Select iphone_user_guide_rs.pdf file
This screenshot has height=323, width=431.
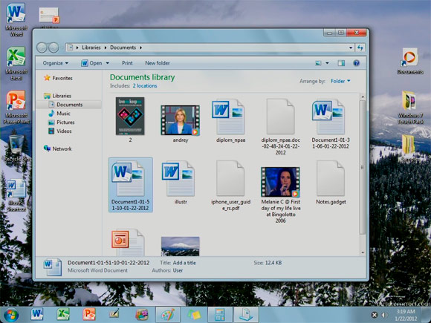pos(230,186)
